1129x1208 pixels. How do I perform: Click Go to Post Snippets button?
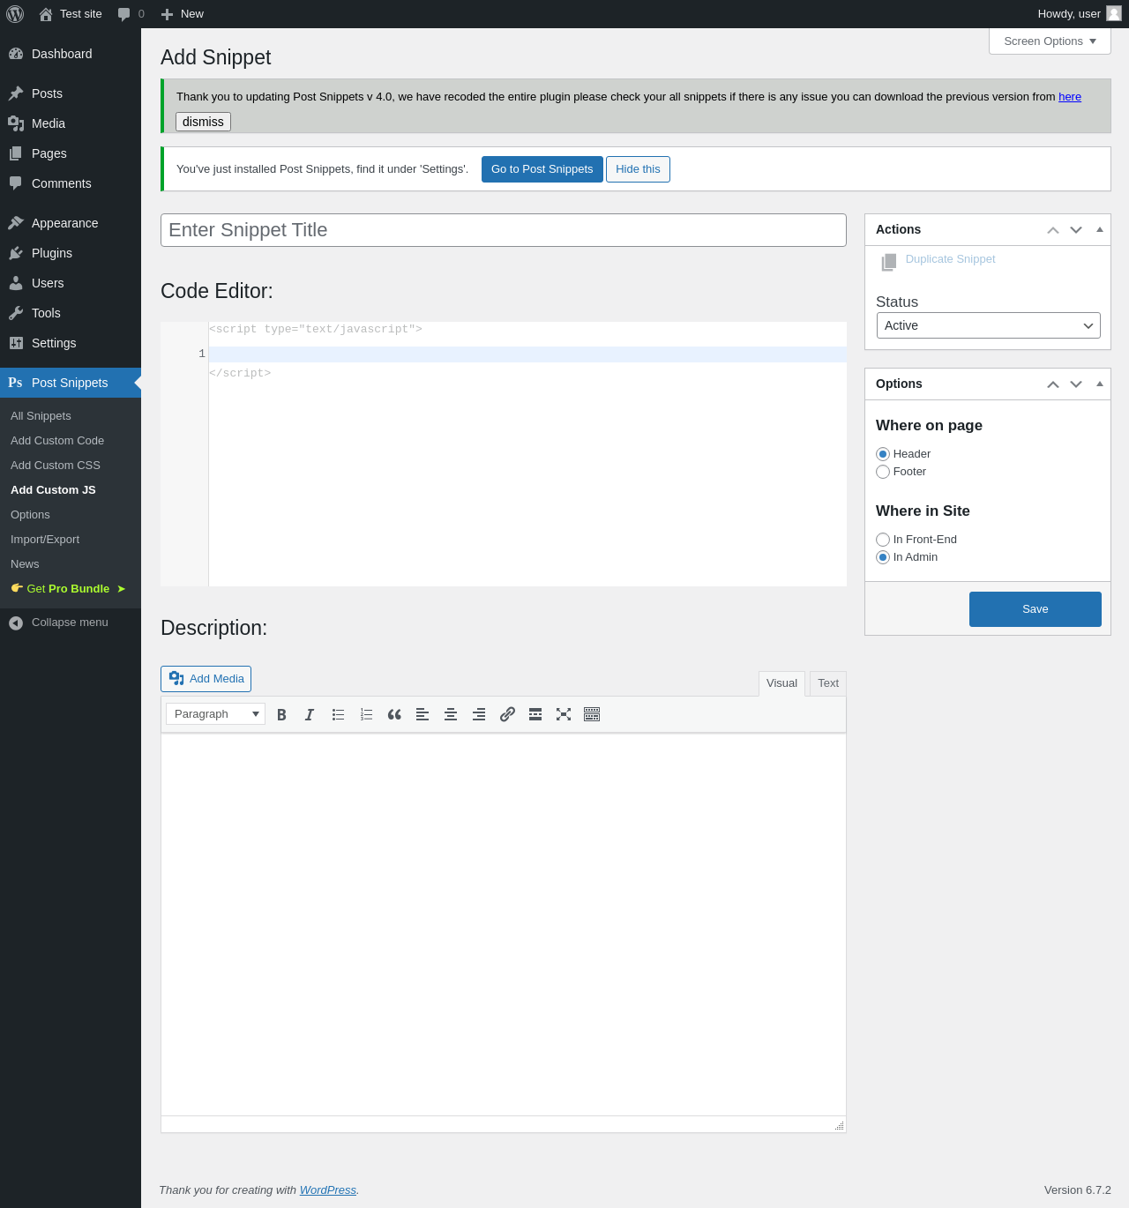coord(542,169)
